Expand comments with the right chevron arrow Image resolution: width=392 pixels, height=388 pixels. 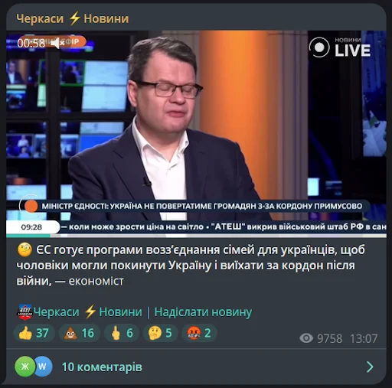pos(370,367)
